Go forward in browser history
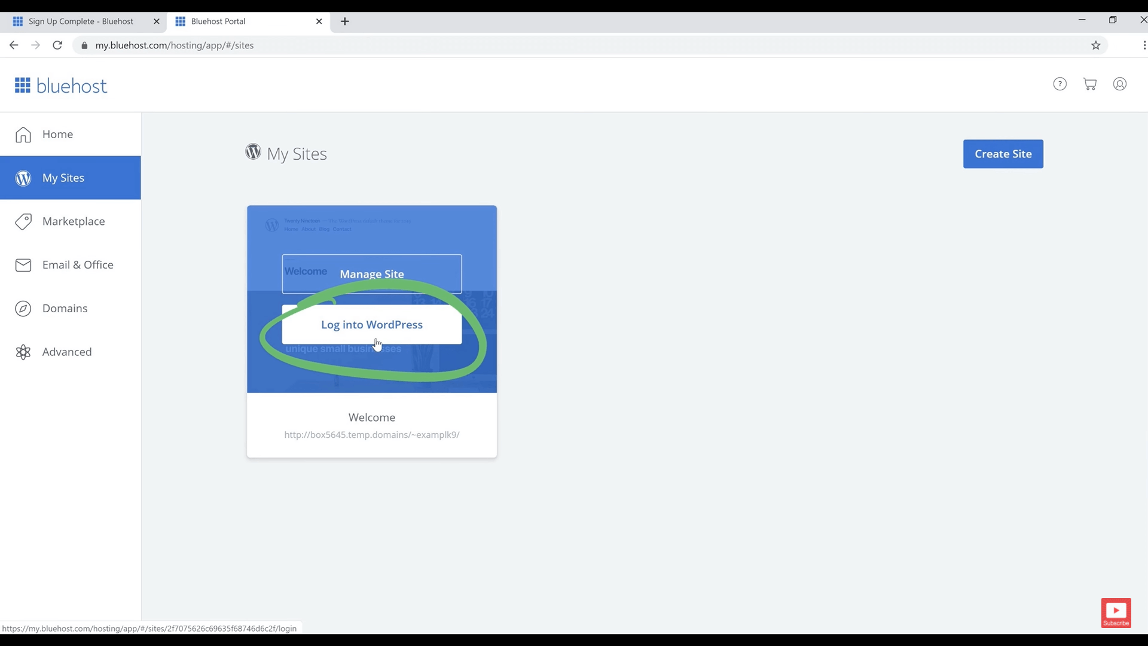 (36, 45)
